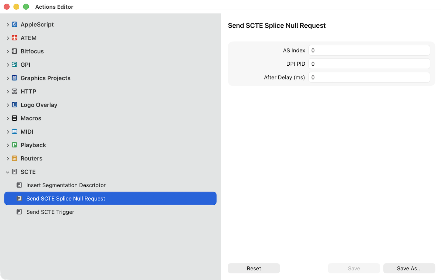The height and width of the screenshot is (280, 442).
Task: Expand the HTTP category
Action: tap(8, 92)
